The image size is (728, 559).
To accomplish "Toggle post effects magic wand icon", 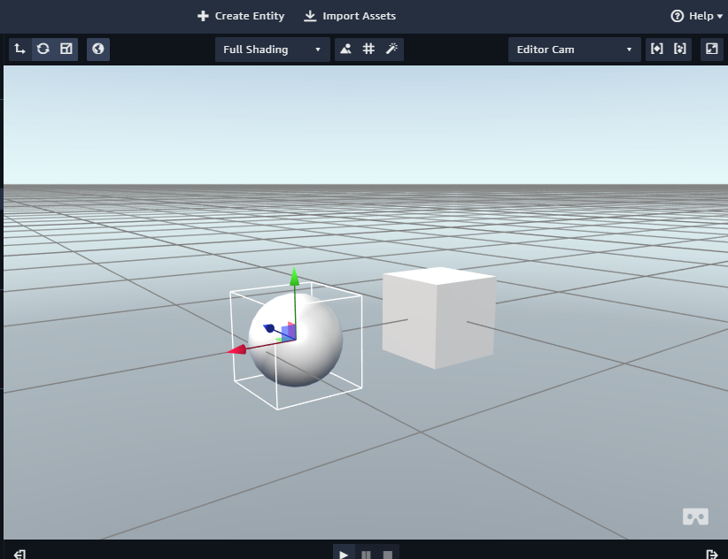I will 391,49.
